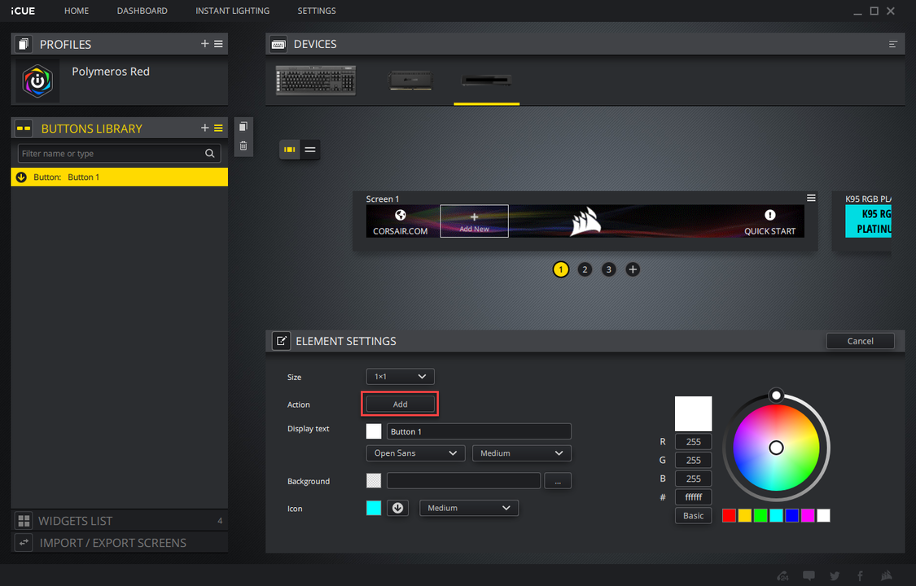Select the keyboard device thumbnail
This screenshot has width=916, height=586.
[316, 80]
